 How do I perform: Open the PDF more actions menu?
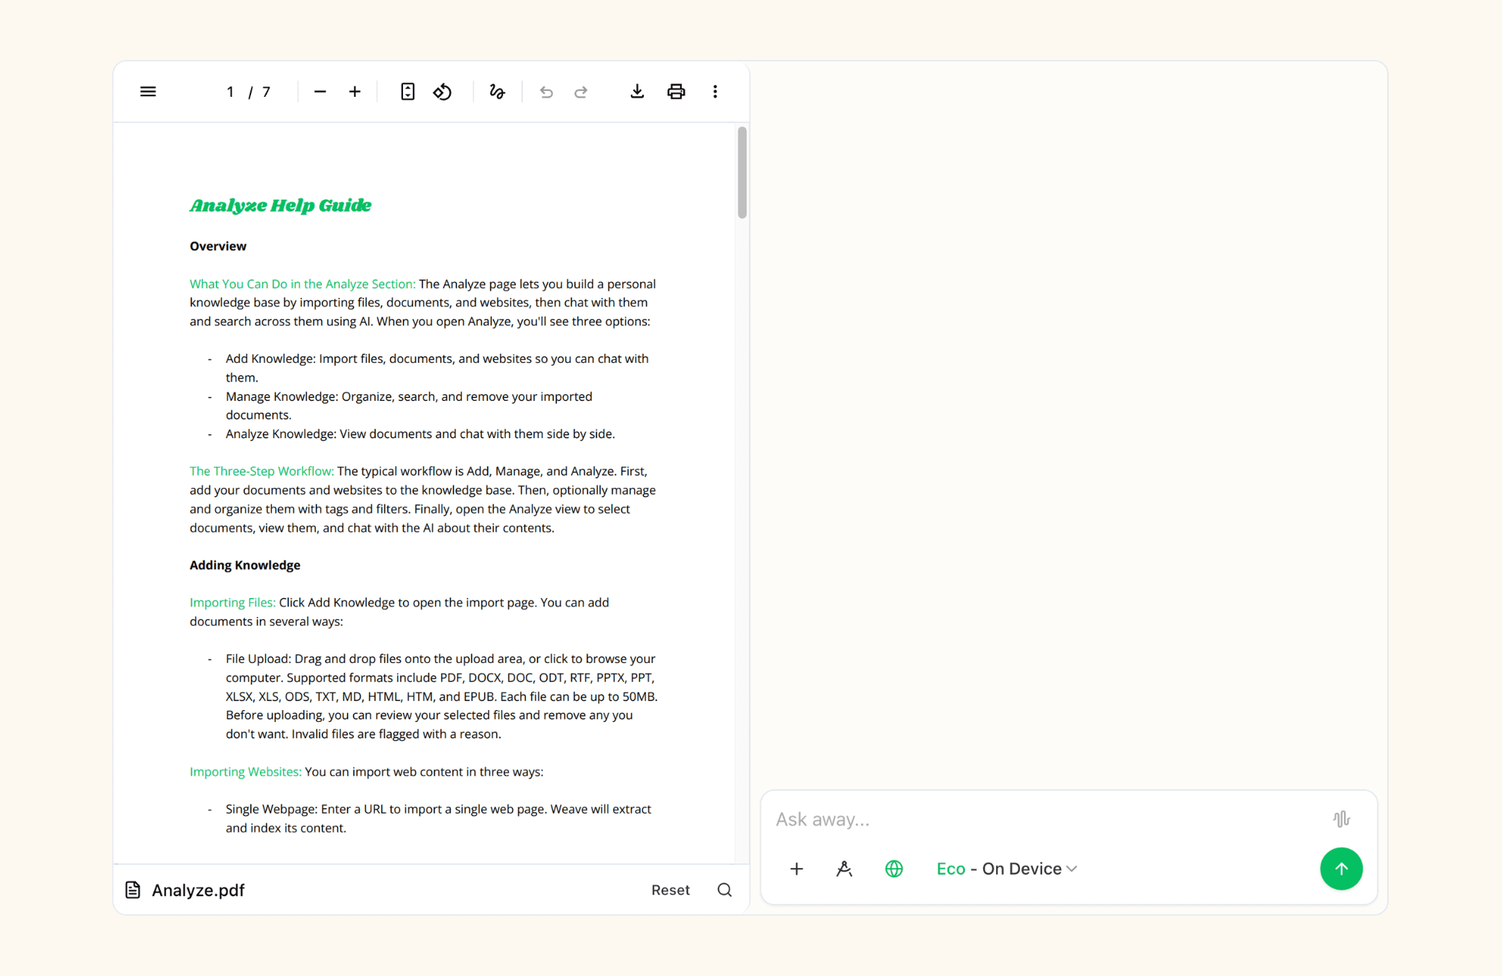(715, 92)
